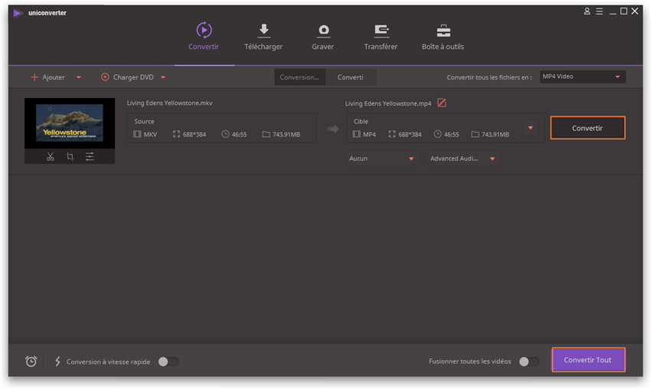
Task: Open the Cible format settings arrow
Action: (x=530, y=128)
